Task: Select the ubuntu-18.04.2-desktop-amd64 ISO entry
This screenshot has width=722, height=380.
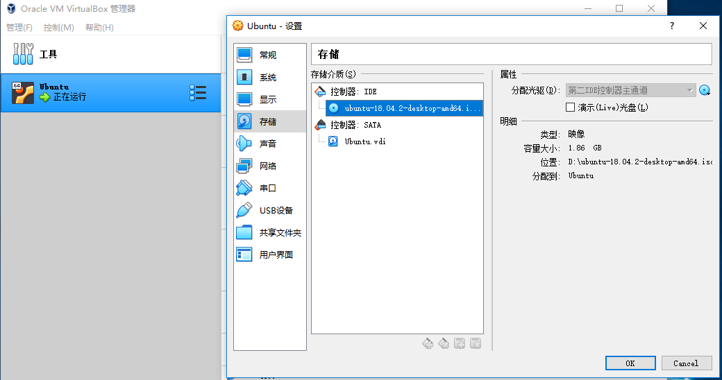Action: [x=404, y=108]
